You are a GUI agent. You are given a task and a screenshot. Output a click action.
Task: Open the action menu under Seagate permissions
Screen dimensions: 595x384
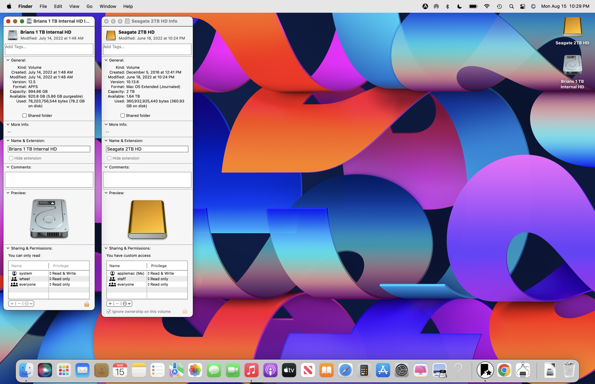pos(127,304)
